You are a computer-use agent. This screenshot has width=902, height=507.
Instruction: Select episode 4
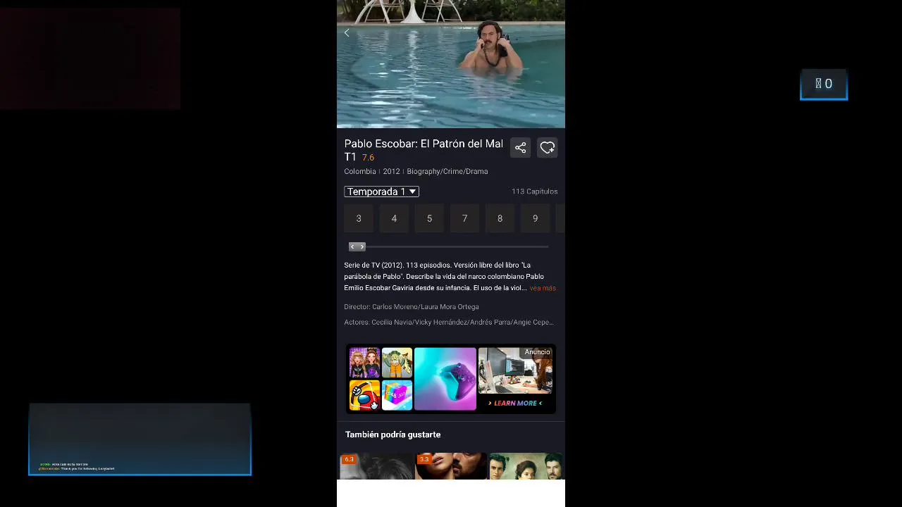(394, 218)
